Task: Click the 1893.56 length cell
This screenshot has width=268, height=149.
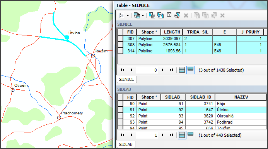Action: click(x=172, y=51)
